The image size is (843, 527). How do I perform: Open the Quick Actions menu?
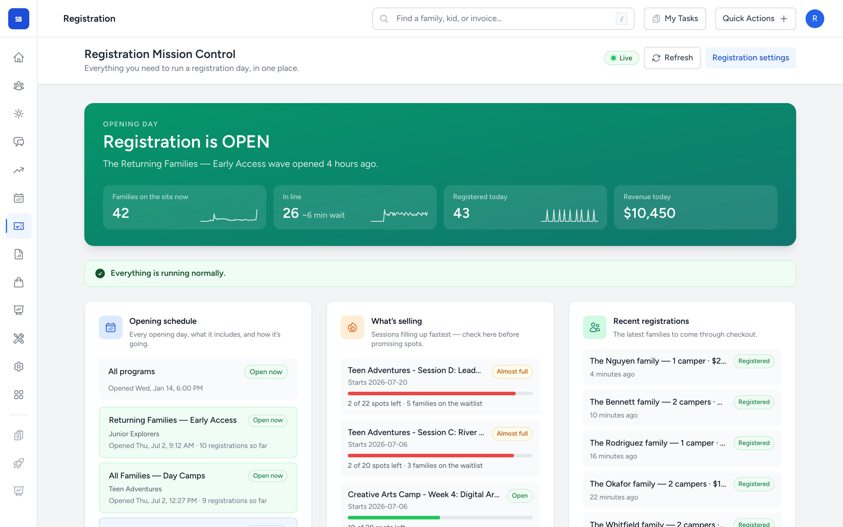[755, 19]
